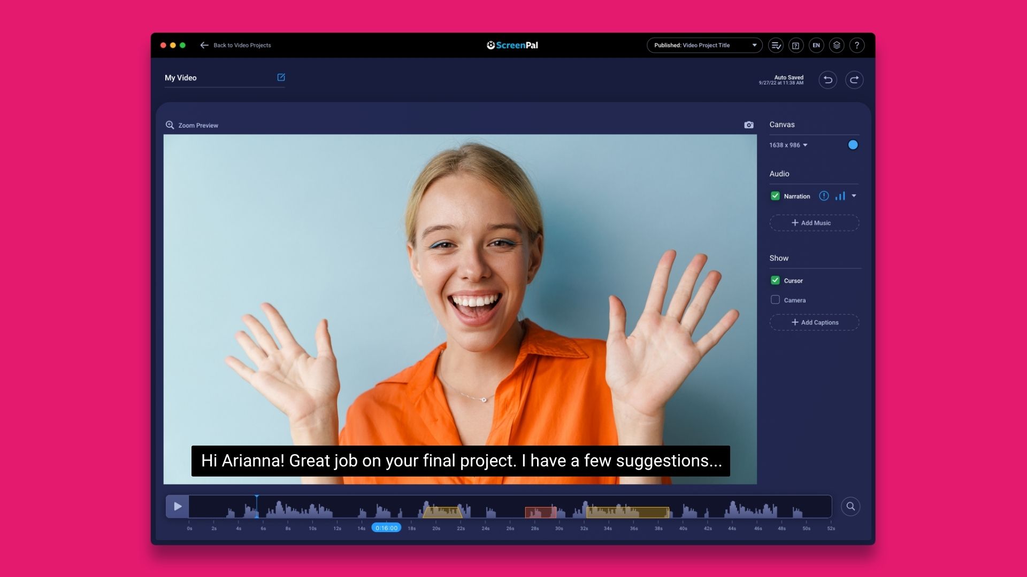Screen dimensions: 1027x577
Task: Undo the last edit
Action: pyautogui.click(x=828, y=80)
